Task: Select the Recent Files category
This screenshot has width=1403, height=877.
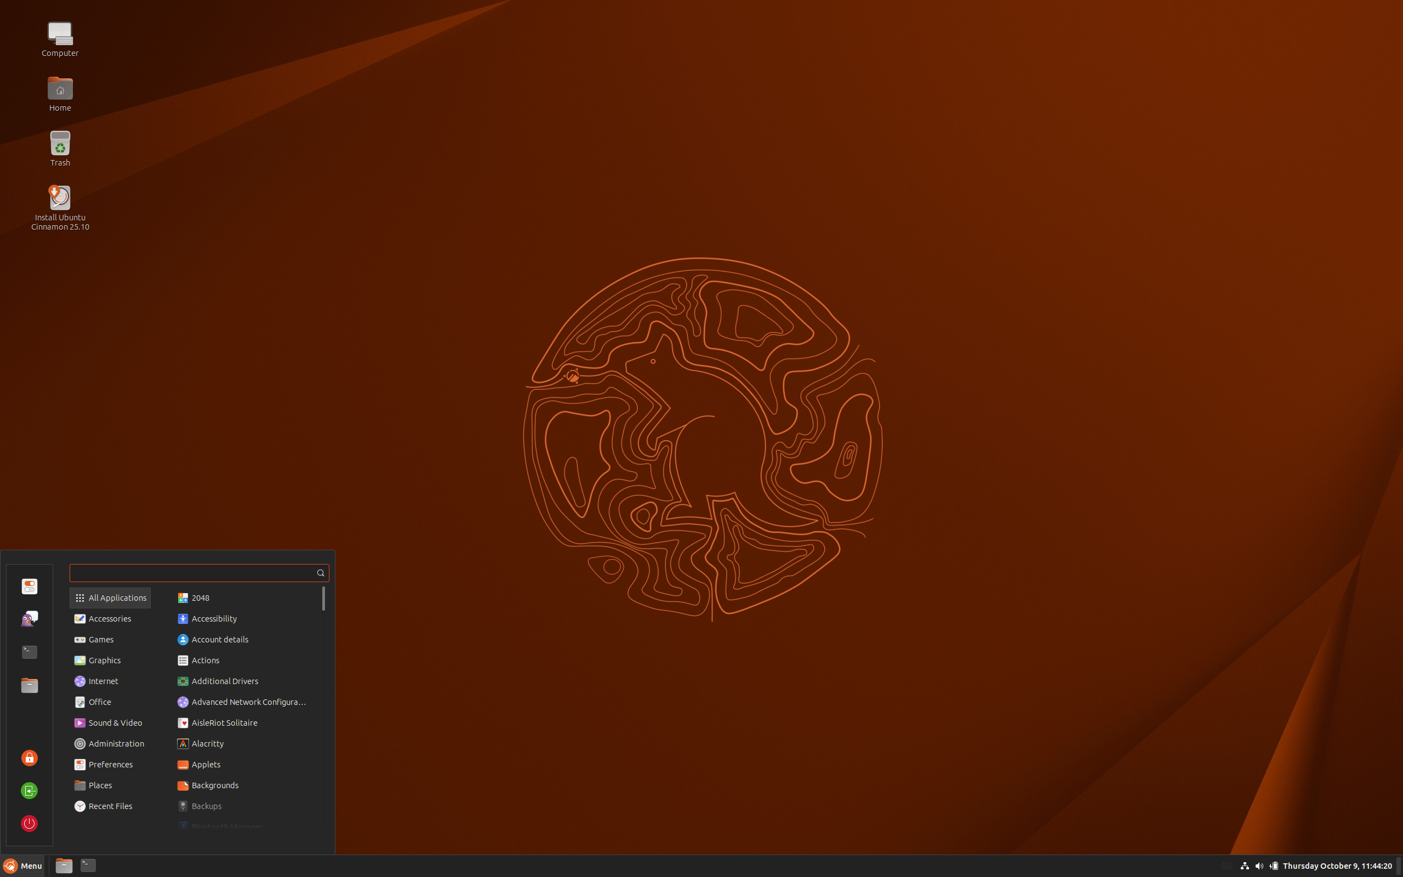Action: pos(110,807)
